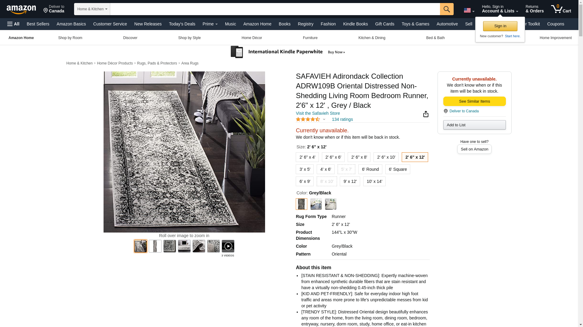
Task: Select the 6' Round size option
Action: click(370, 169)
